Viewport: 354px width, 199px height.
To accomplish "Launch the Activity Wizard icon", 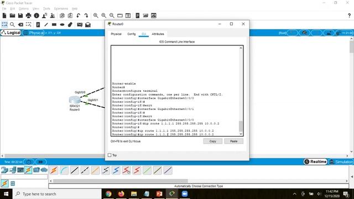I will [x=44, y=15].
